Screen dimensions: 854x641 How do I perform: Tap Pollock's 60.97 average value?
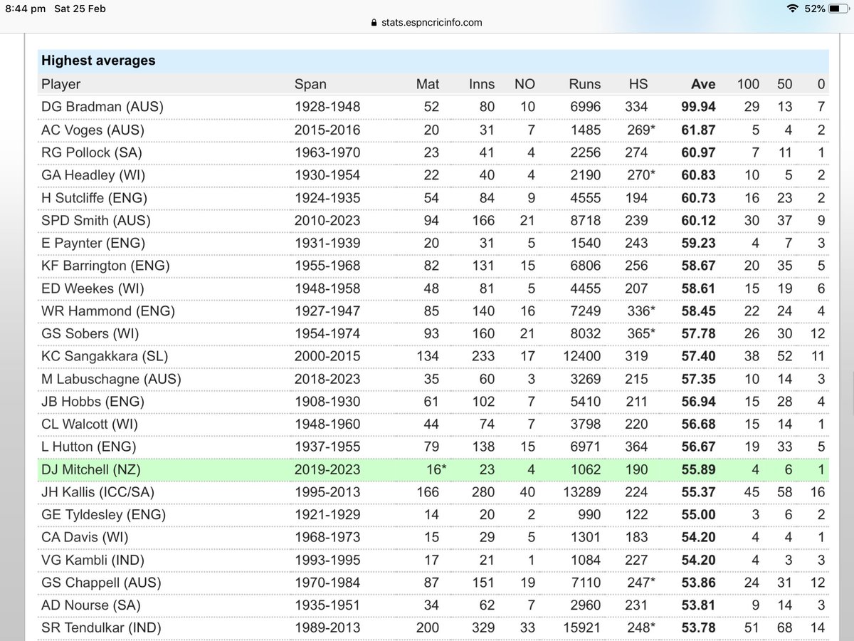[697, 152]
